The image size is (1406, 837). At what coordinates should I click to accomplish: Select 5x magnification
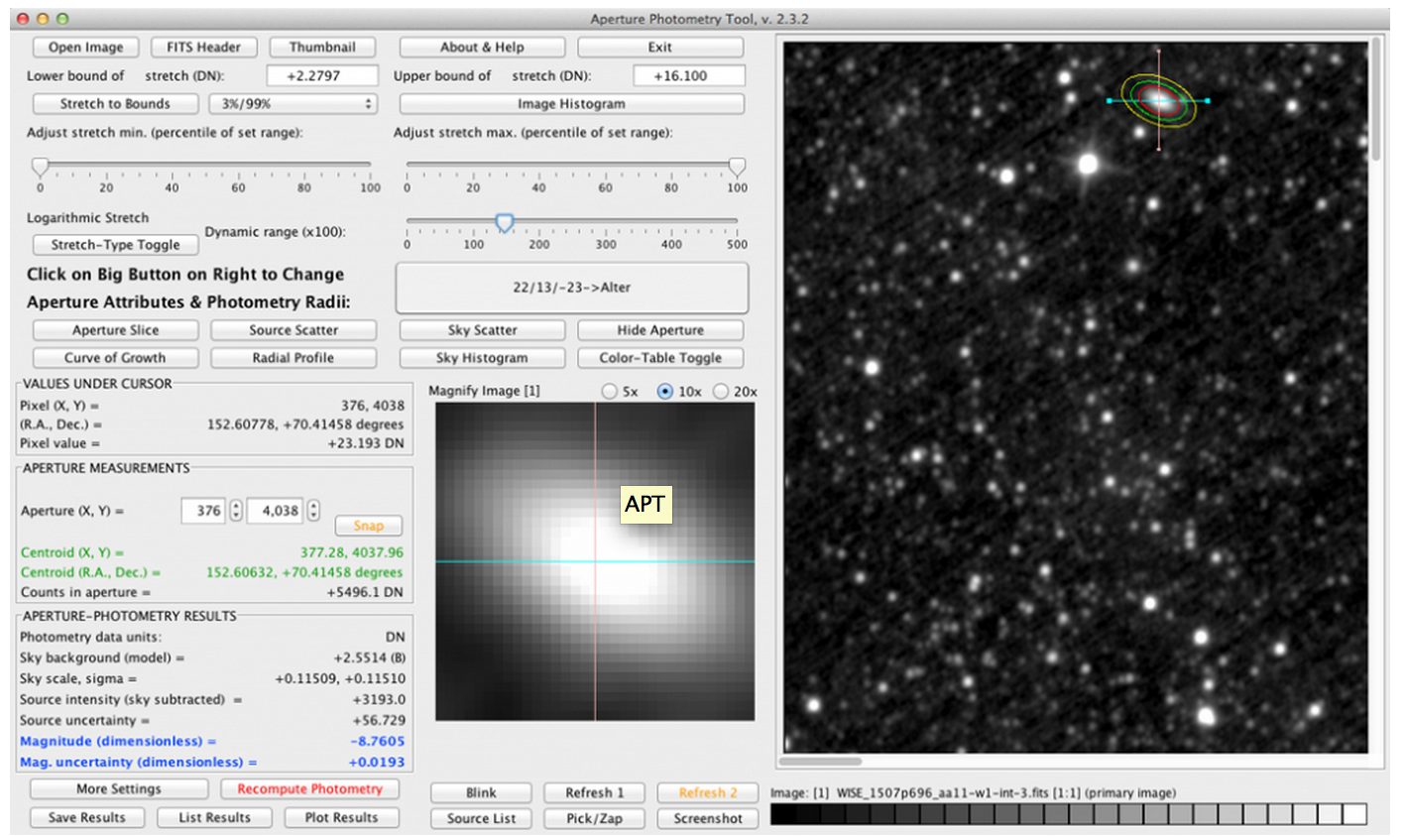point(609,391)
